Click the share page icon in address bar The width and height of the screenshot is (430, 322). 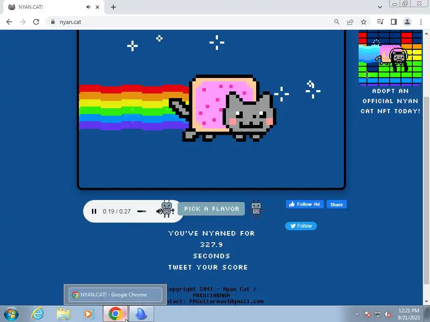coord(350,22)
